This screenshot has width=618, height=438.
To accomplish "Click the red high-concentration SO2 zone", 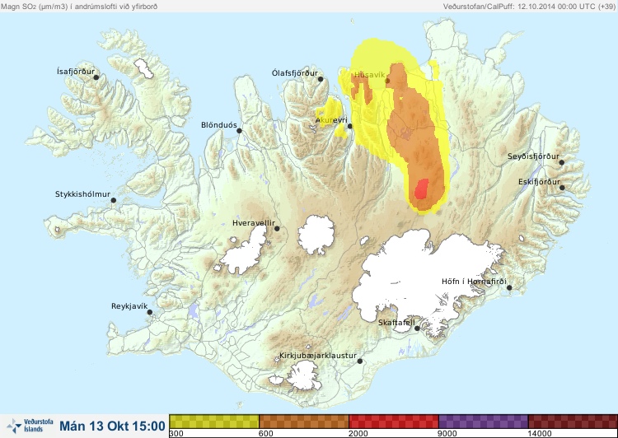I will pos(422,189).
